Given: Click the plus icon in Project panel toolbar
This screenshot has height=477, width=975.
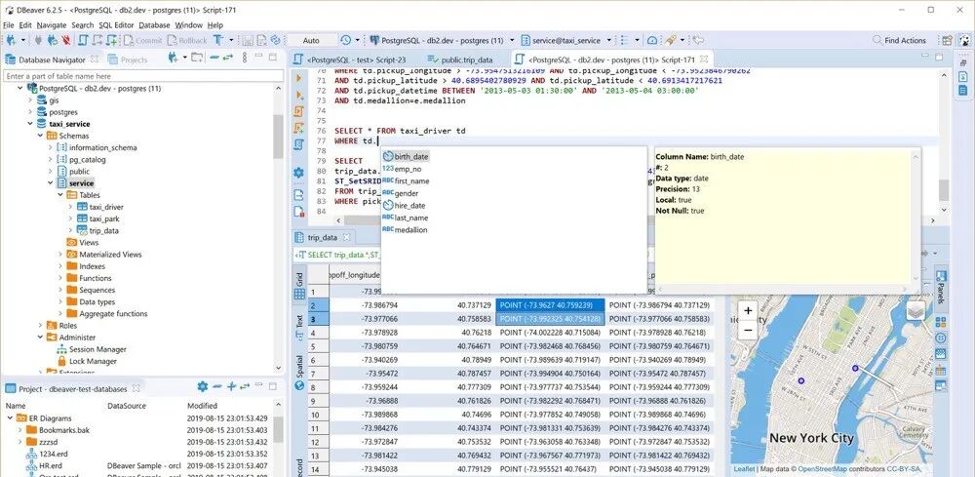Looking at the screenshot, I should click(231, 387).
